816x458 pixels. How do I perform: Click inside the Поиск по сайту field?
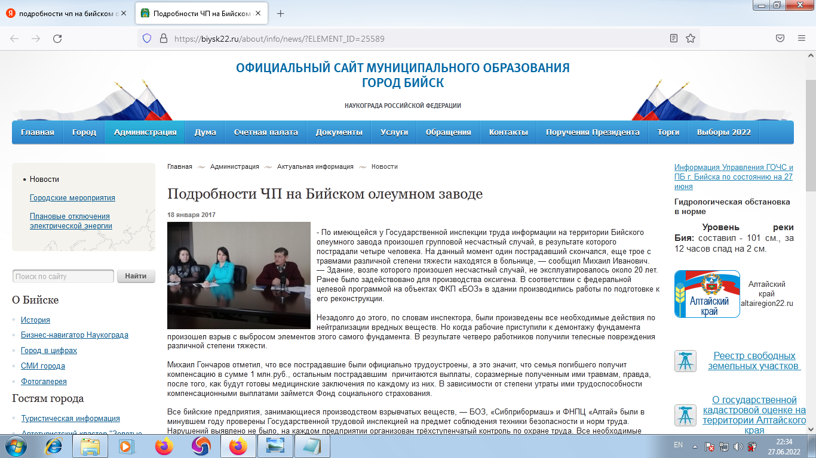coord(63,276)
